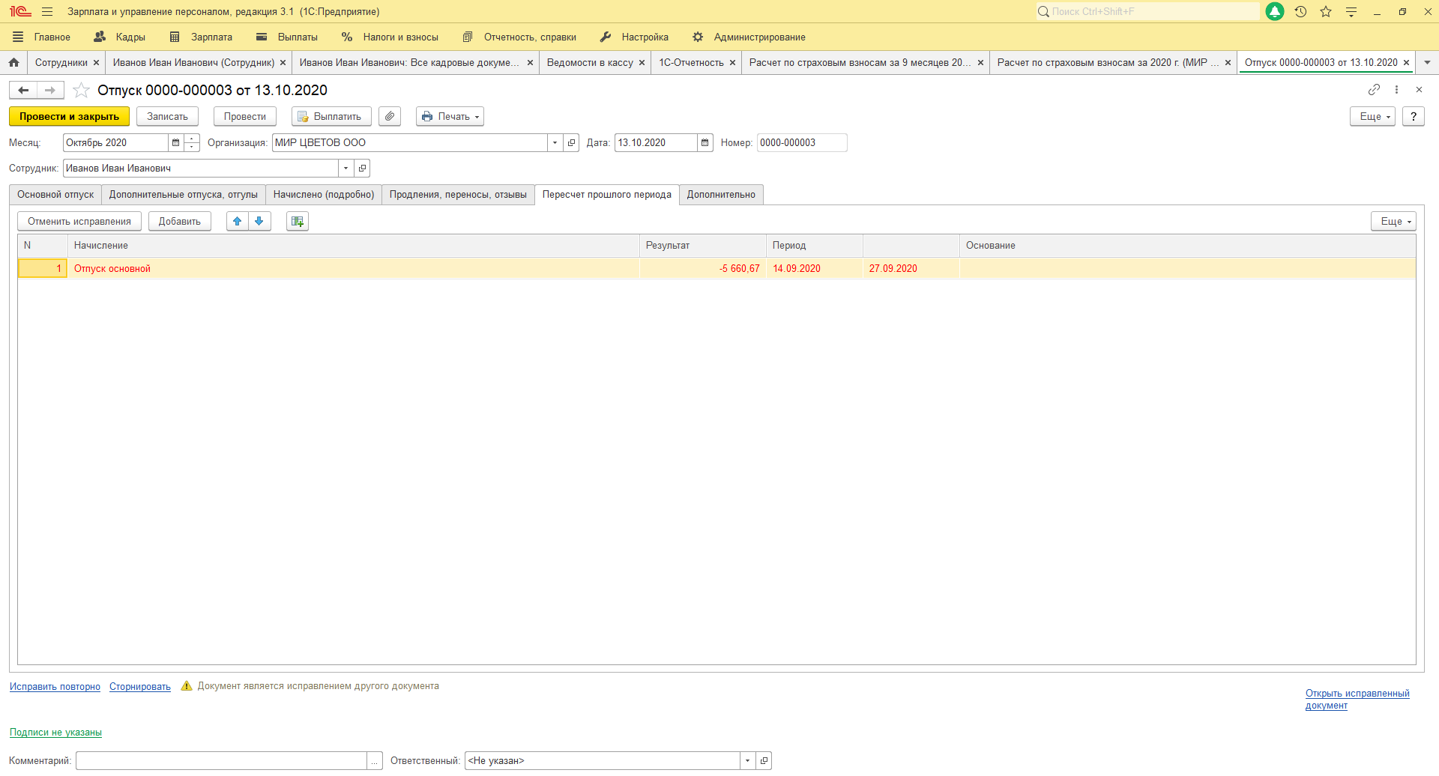Focus the search box Поиск Ctrl+Shift+F
Screen dimensions: 1439x776
click(1148, 11)
